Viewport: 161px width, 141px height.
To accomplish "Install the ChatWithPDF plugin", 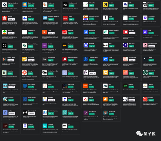I will coord(30,33).
